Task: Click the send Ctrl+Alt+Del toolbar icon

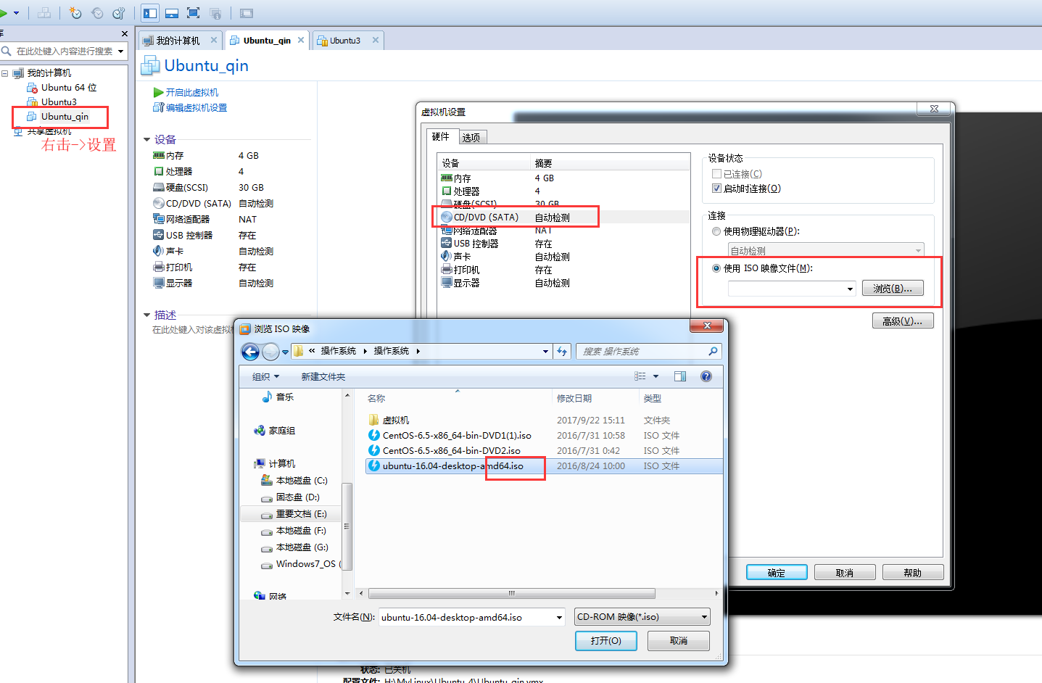Action: click(x=44, y=12)
